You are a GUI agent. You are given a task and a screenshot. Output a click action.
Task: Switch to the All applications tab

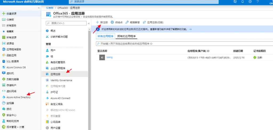point(106,36)
